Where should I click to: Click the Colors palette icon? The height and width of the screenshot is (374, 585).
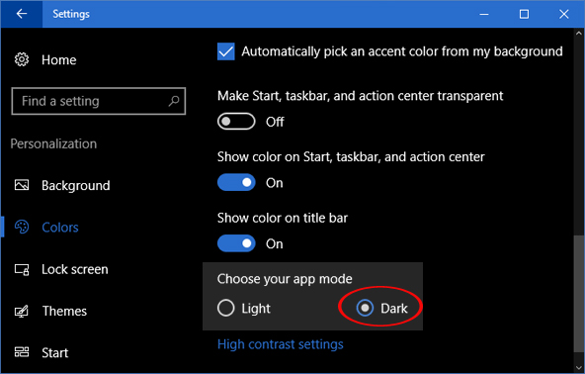point(22,228)
